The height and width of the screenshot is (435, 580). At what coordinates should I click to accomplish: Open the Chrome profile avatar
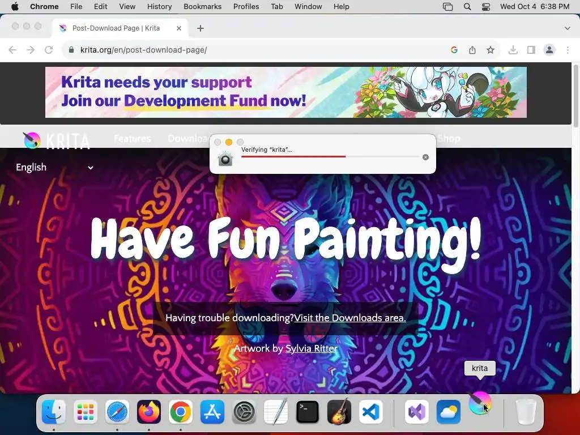pyautogui.click(x=549, y=50)
